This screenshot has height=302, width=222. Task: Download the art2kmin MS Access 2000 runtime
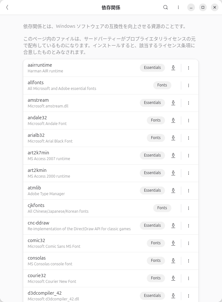173,173
